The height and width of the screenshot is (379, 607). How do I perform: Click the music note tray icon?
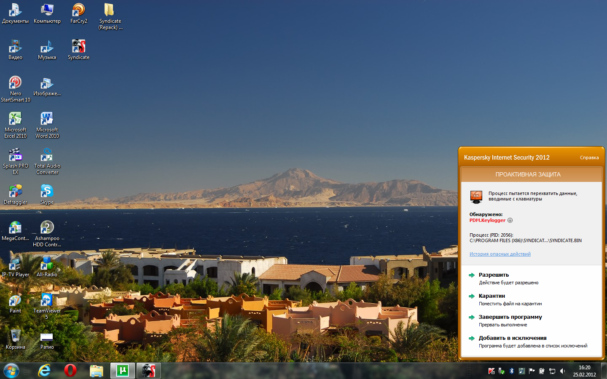[x=521, y=371]
